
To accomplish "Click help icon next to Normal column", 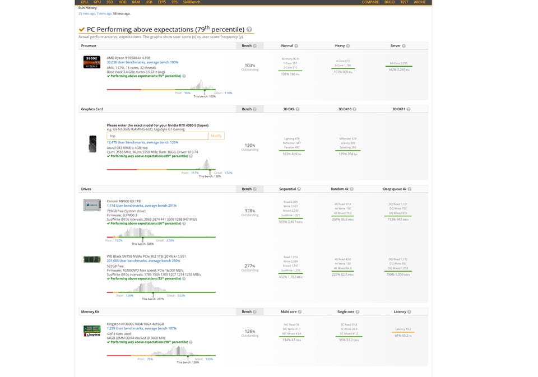I will [x=296, y=45].
